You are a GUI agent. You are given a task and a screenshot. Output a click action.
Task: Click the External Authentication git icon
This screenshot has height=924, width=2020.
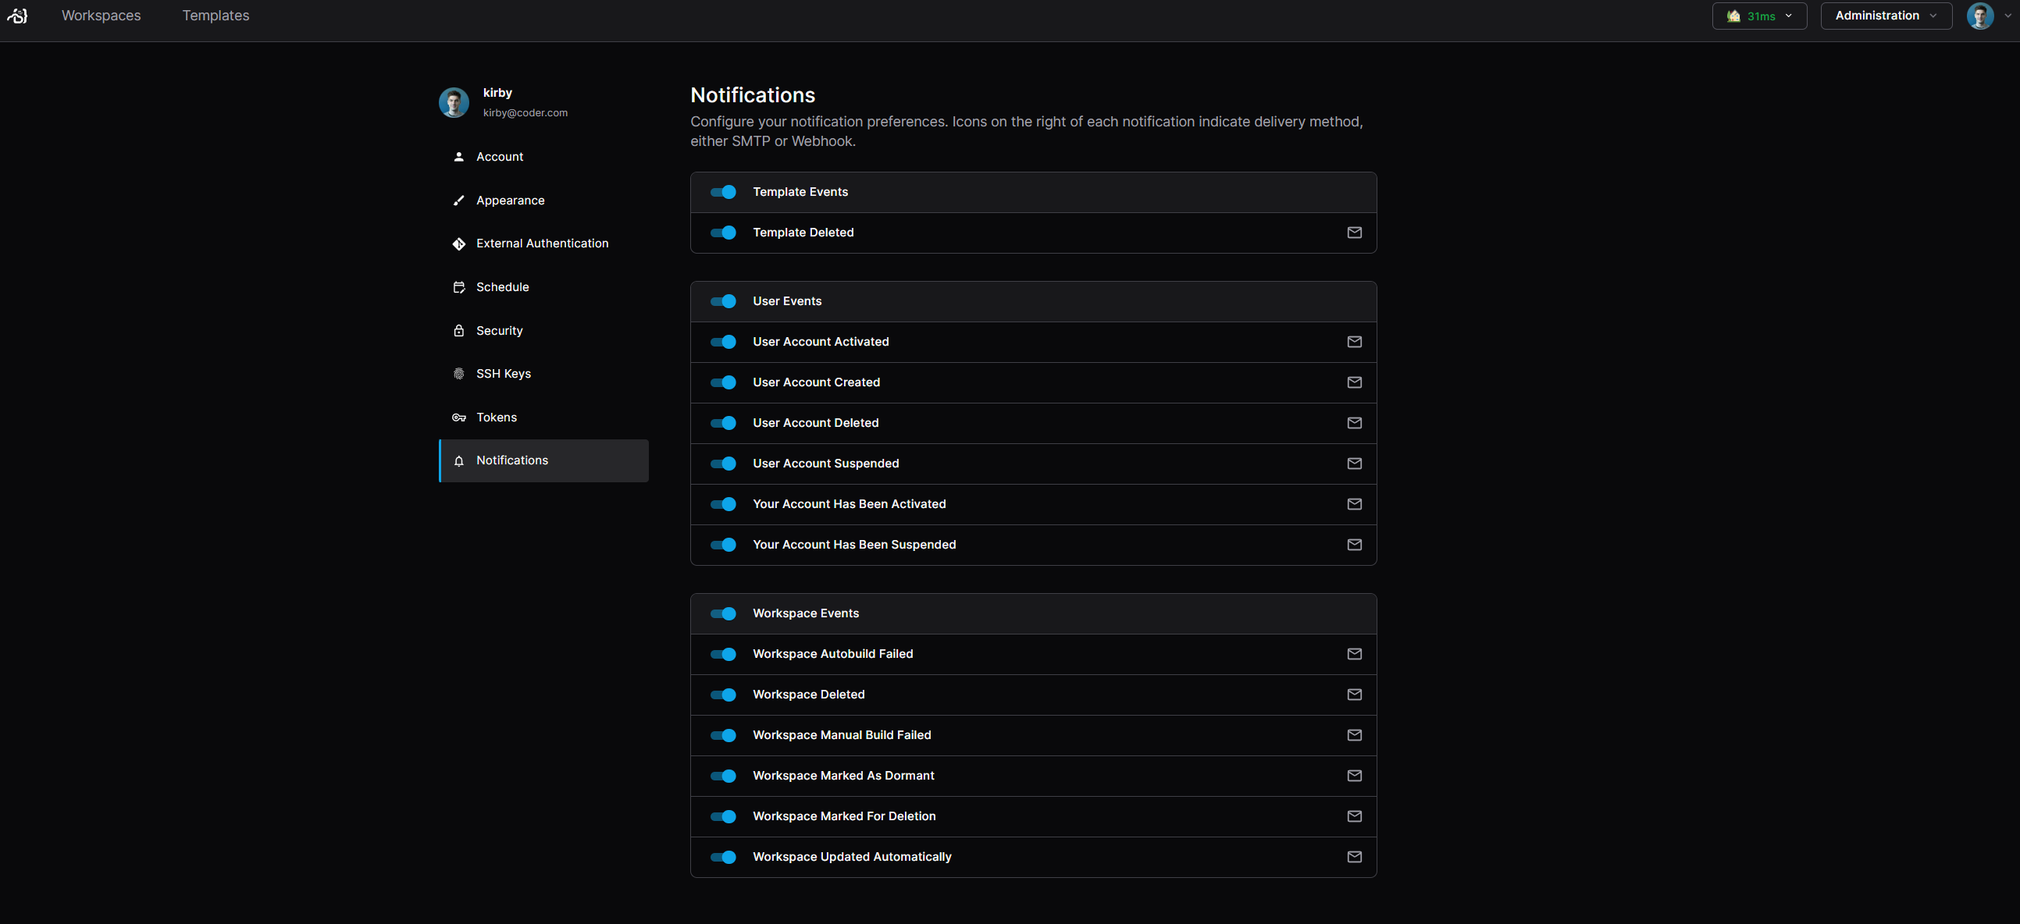pyautogui.click(x=458, y=243)
